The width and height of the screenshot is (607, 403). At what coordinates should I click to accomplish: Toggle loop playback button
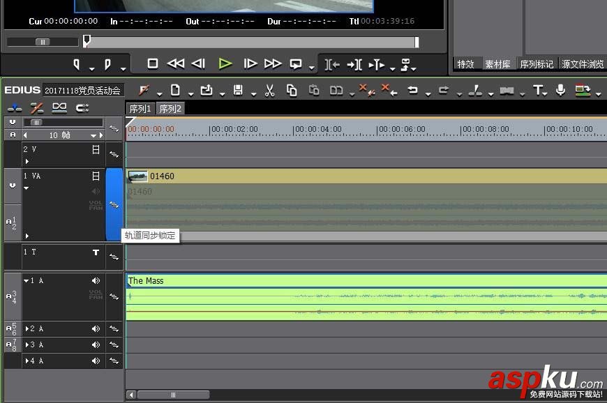[x=296, y=64]
